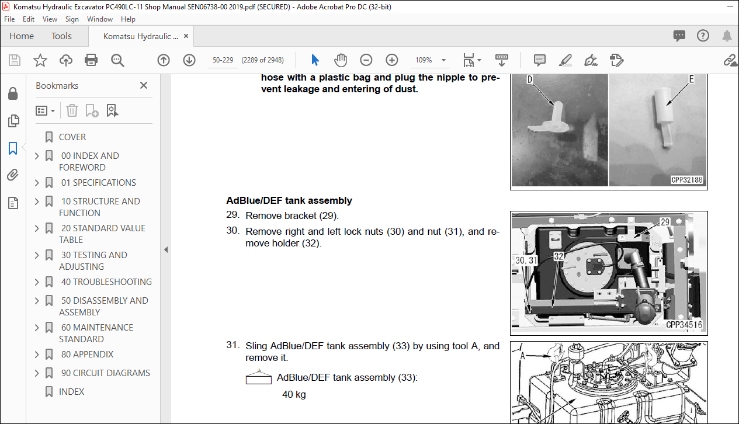
Task: Select the INDEX bookmark
Action: 71,392
